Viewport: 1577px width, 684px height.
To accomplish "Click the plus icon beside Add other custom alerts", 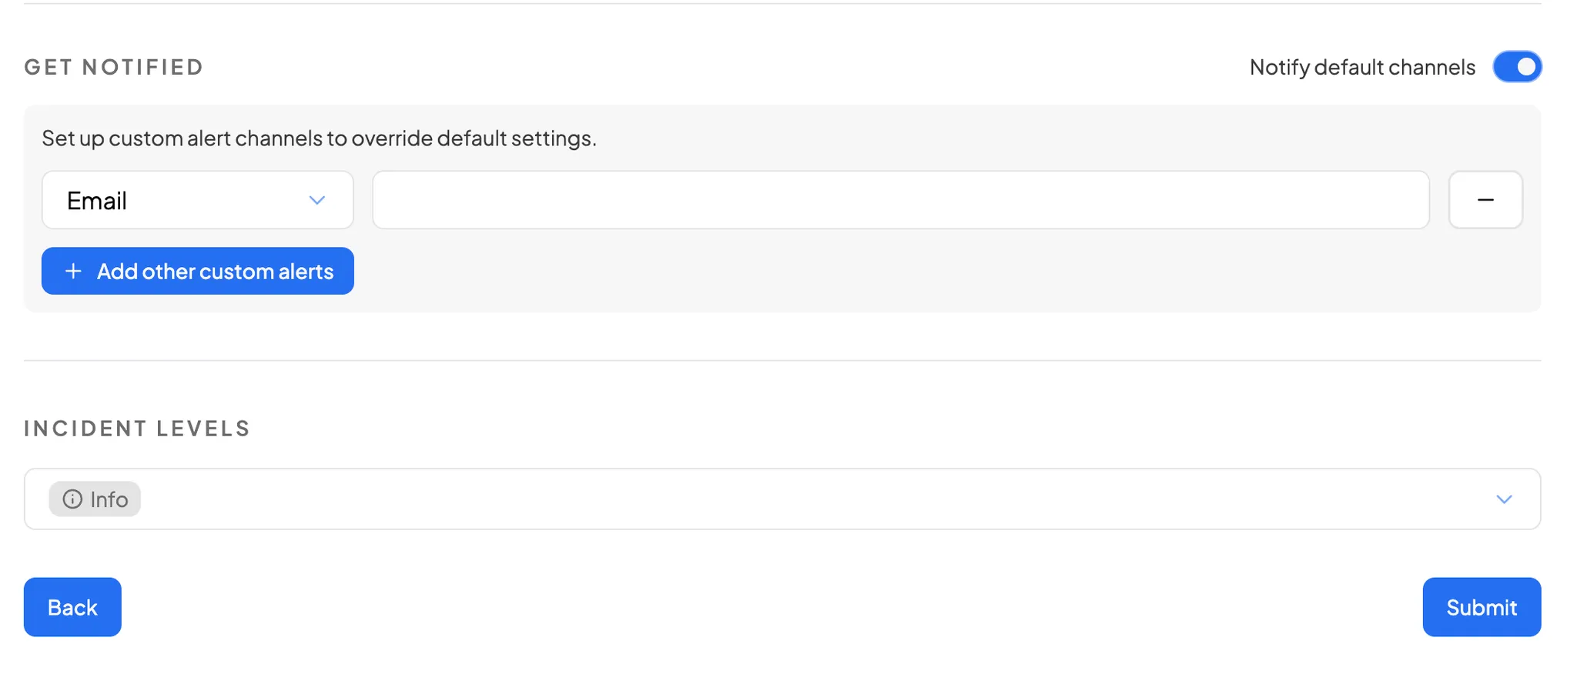I will coord(73,271).
